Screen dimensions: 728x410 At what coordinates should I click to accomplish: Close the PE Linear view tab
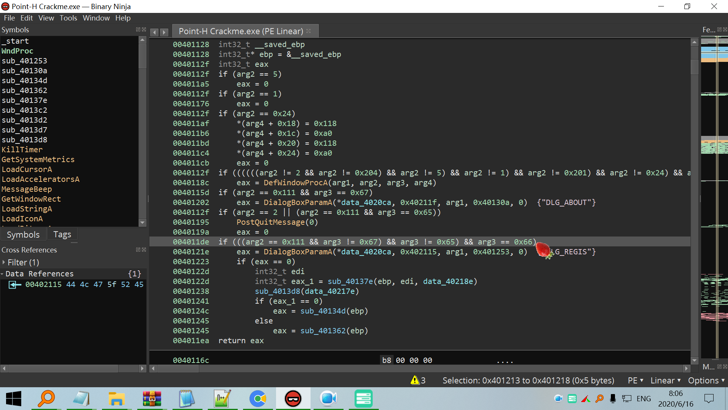(x=309, y=31)
